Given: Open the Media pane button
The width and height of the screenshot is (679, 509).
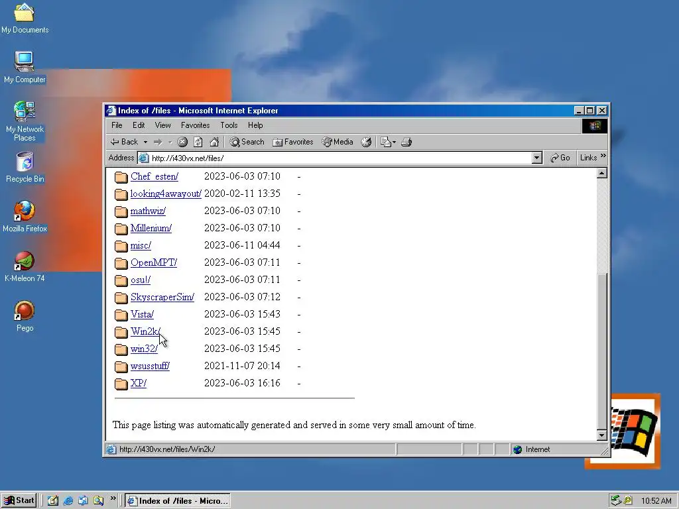Looking at the screenshot, I should (338, 142).
